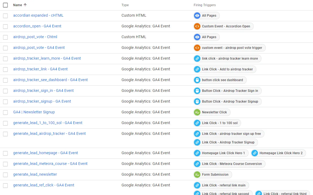Click the mouse icon on button click see dashboard
The image size is (313, 195).
tap(197, 80)
